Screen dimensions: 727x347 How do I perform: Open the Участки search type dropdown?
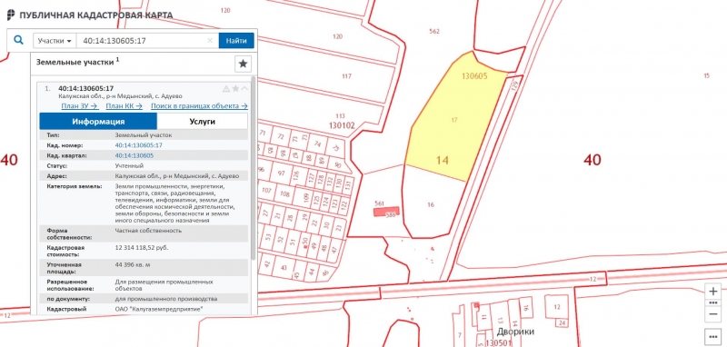coord(55,41)
